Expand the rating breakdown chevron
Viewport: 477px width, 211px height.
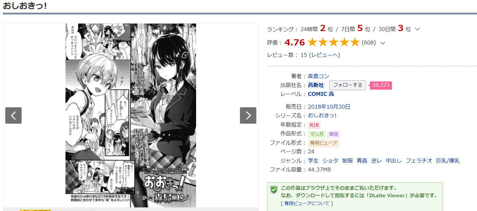click(x=383, y=43)
